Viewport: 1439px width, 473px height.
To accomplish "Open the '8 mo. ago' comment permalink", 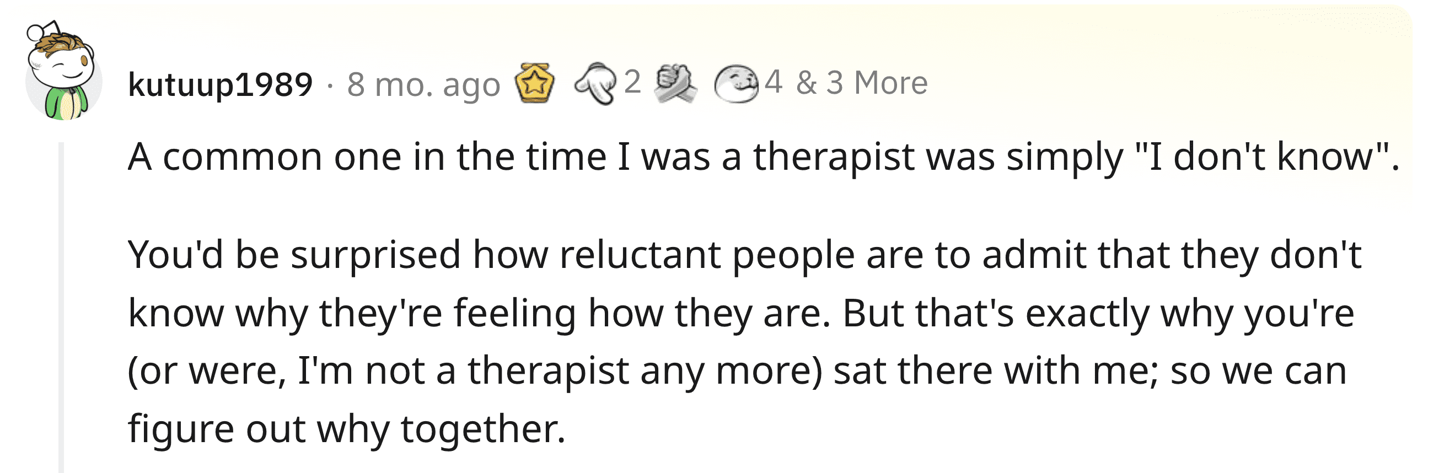I will click(x=423, y=85).
